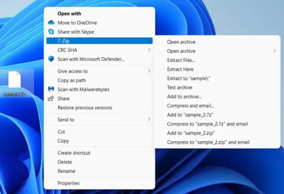Choose Copy as path
This screenshot has height=194, width=284.
(100, 80)
